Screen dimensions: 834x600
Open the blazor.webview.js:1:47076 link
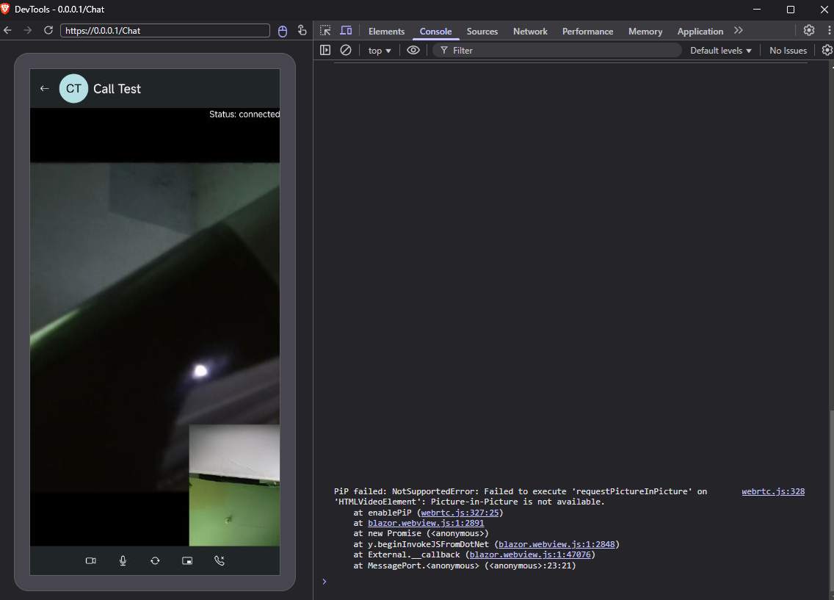coord(530,554)
